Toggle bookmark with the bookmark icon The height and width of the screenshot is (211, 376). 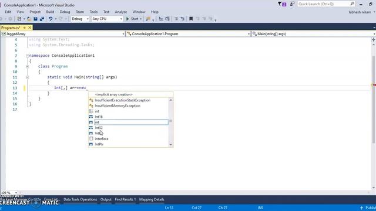[191, 19]
